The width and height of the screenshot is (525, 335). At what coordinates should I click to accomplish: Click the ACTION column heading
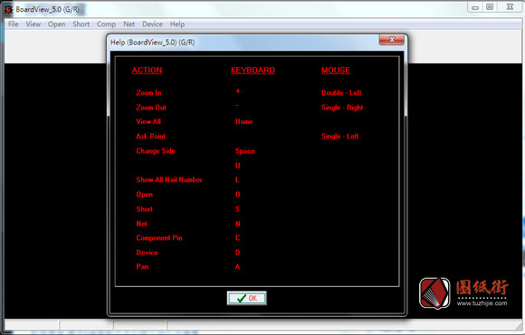pos(147,71)
